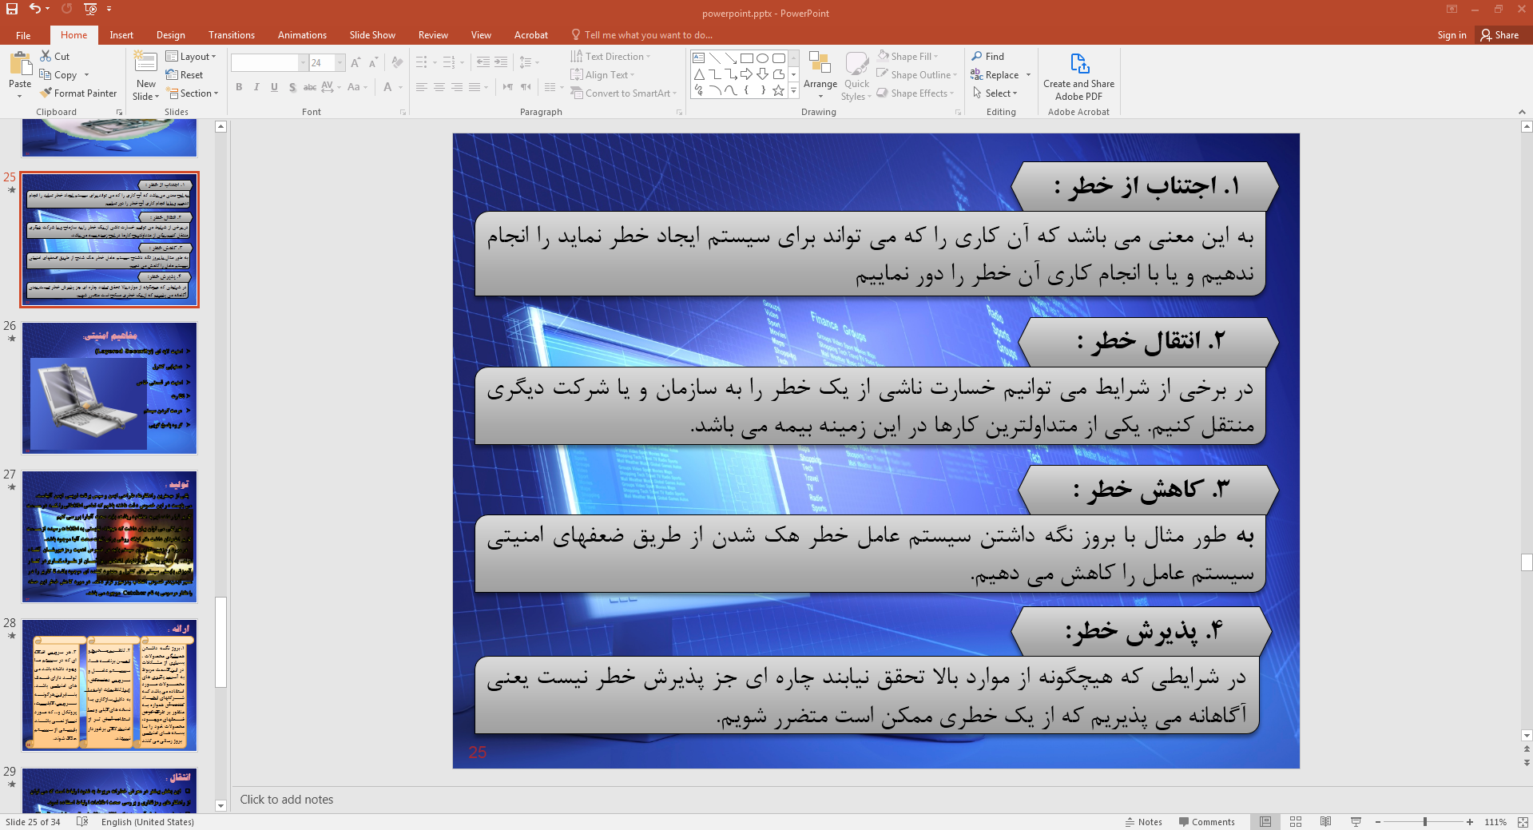The width and height of the screenshot is (1533, 830).
Task: Toggle left text alignment
Action: (x=422, y=87)
